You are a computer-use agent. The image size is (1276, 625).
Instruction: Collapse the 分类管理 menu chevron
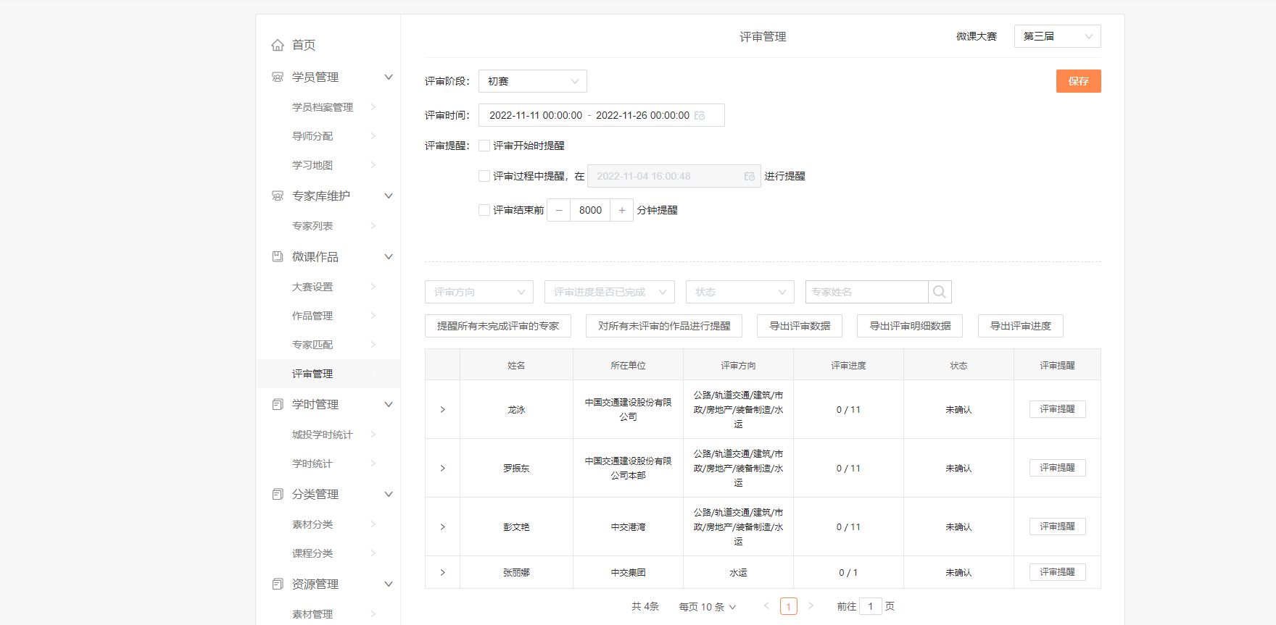pos(389,494)
